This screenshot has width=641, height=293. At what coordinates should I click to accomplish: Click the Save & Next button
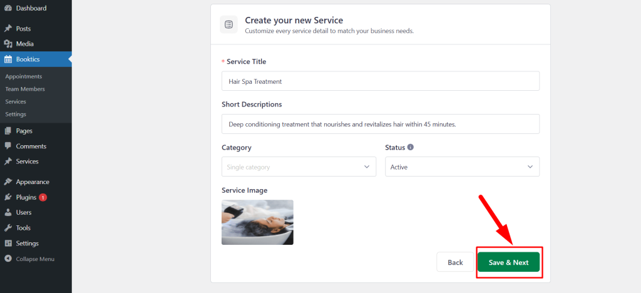[x=508, y=262]
